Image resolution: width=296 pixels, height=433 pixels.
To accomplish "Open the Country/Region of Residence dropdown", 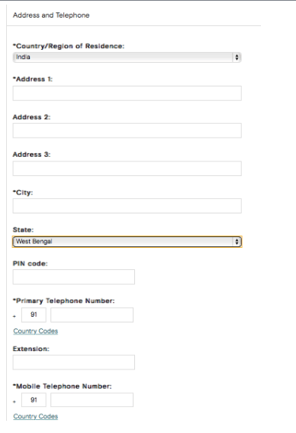I will click(x=127, y=57).
